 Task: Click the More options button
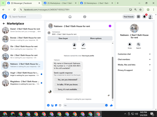click(96, 38)
